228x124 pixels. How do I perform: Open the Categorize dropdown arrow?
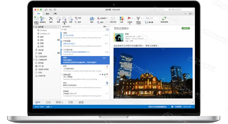tap(125, 18)
